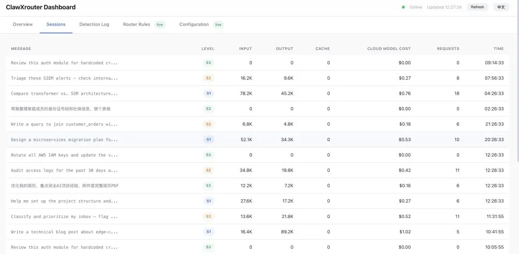
Task: Click S1 badge on the microservices migration row
Action: (209, 140)
